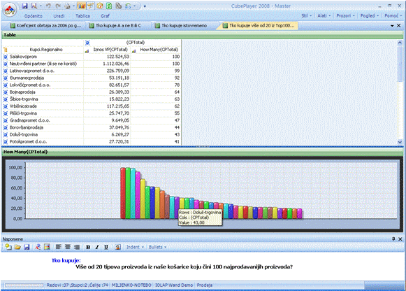Screen dimensions: 406x291
Task: Click the tall red bar in the chart
Action: (x=123, y=193)
